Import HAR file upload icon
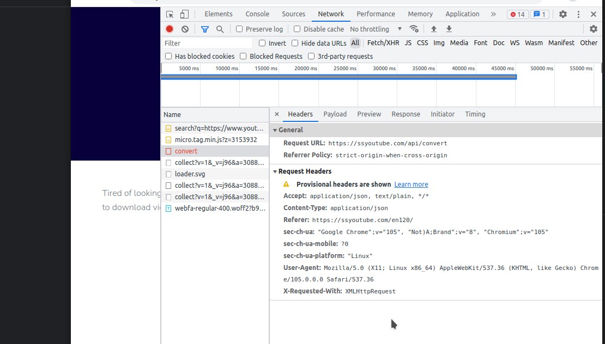This screenshot has height=344, width=605. [x=434, y=29]
